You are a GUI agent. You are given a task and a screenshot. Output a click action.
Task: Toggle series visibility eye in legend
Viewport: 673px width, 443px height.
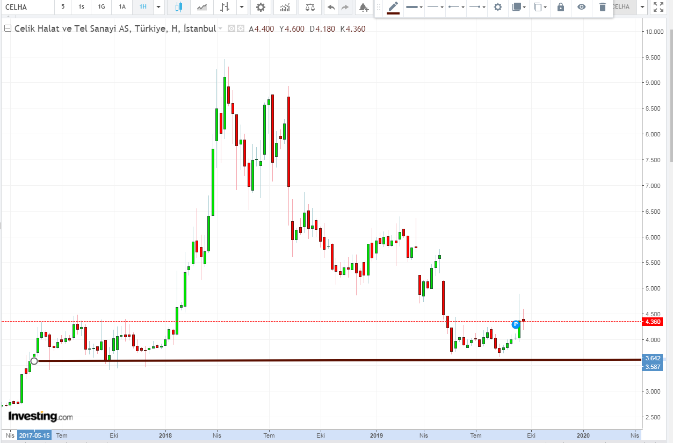tap(231, 29)
